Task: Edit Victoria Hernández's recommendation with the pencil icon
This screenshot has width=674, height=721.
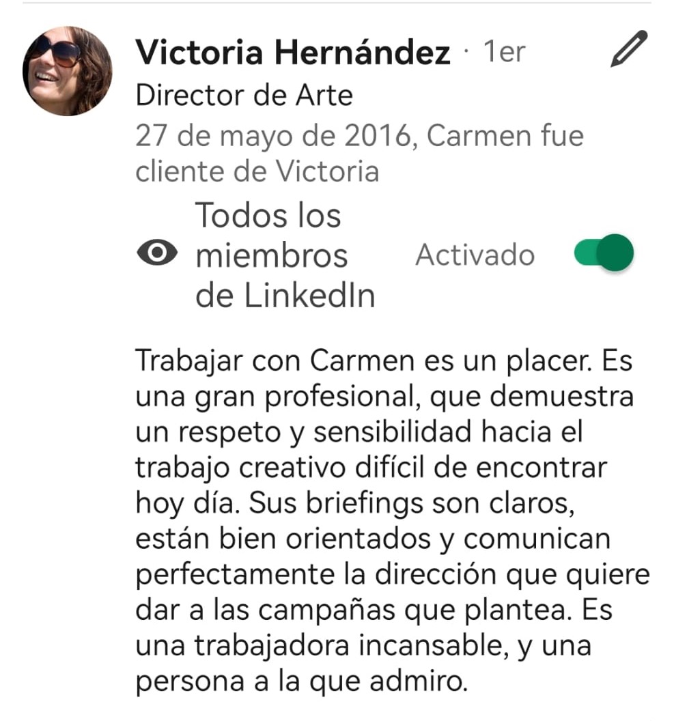Action: click(629, 48)
